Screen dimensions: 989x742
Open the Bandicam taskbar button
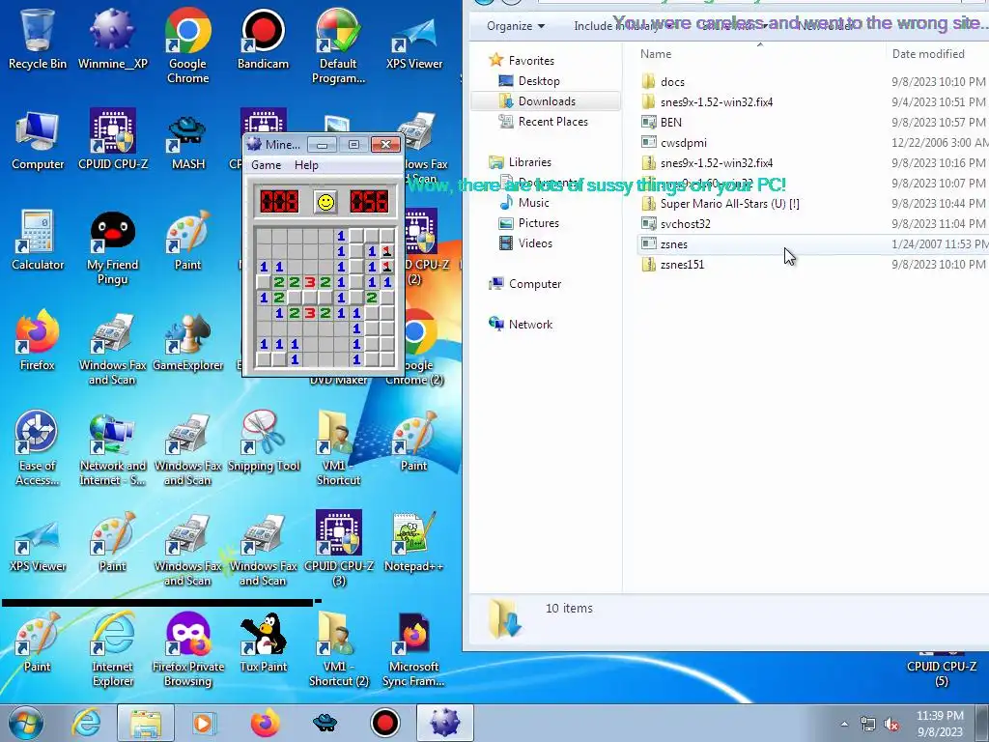tap(385, 723)
